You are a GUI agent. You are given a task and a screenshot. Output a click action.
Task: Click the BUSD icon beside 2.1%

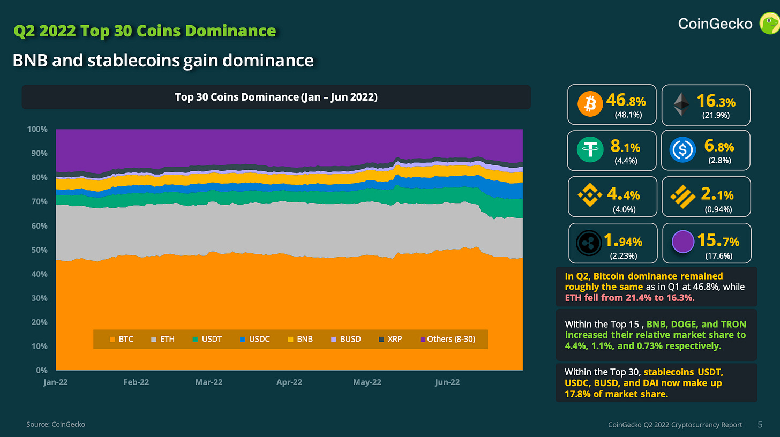click(x=683, y=196)
